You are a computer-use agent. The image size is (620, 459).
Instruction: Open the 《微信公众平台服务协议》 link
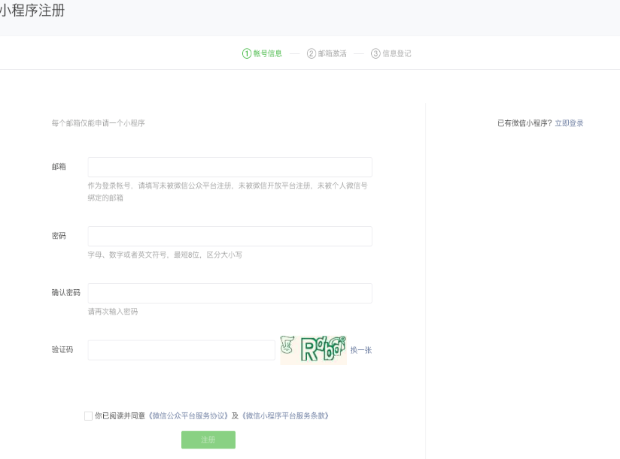click(188, 415)
